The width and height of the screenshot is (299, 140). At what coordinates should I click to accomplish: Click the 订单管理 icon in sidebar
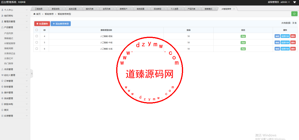(2, 81)
